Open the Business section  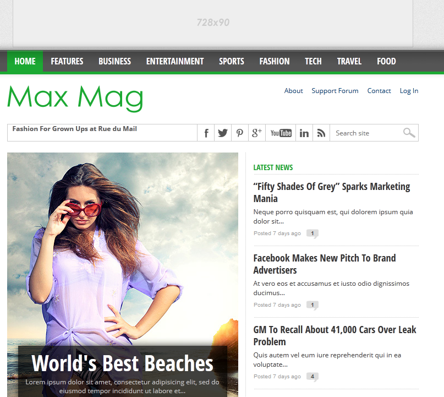pyautogui.click(x=114, y=61)
